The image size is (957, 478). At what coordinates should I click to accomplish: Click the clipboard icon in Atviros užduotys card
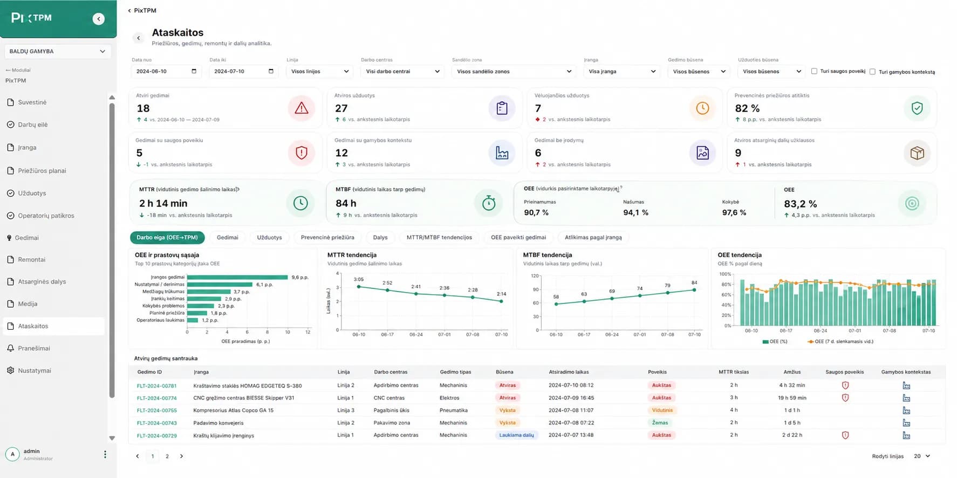[502, 108]
